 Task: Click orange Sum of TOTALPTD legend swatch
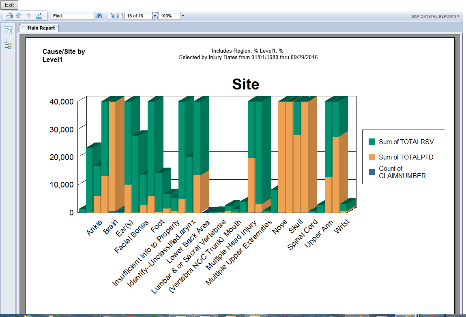372,157
